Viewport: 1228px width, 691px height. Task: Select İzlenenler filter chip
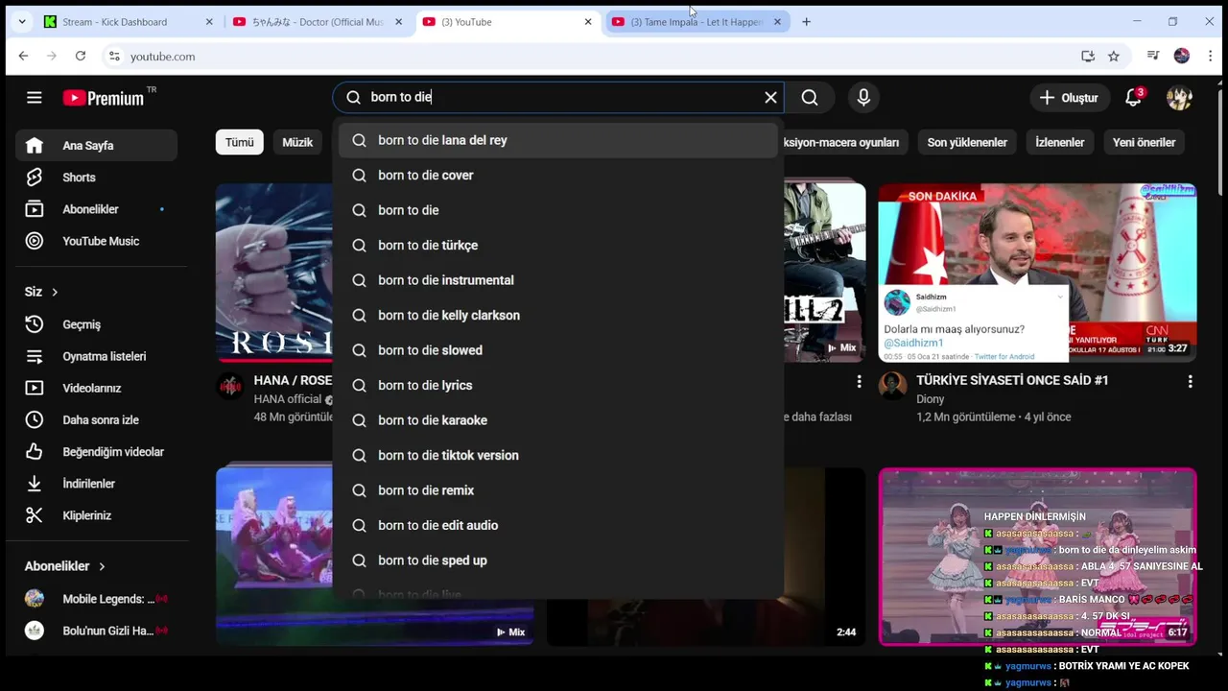(1060, 142)
